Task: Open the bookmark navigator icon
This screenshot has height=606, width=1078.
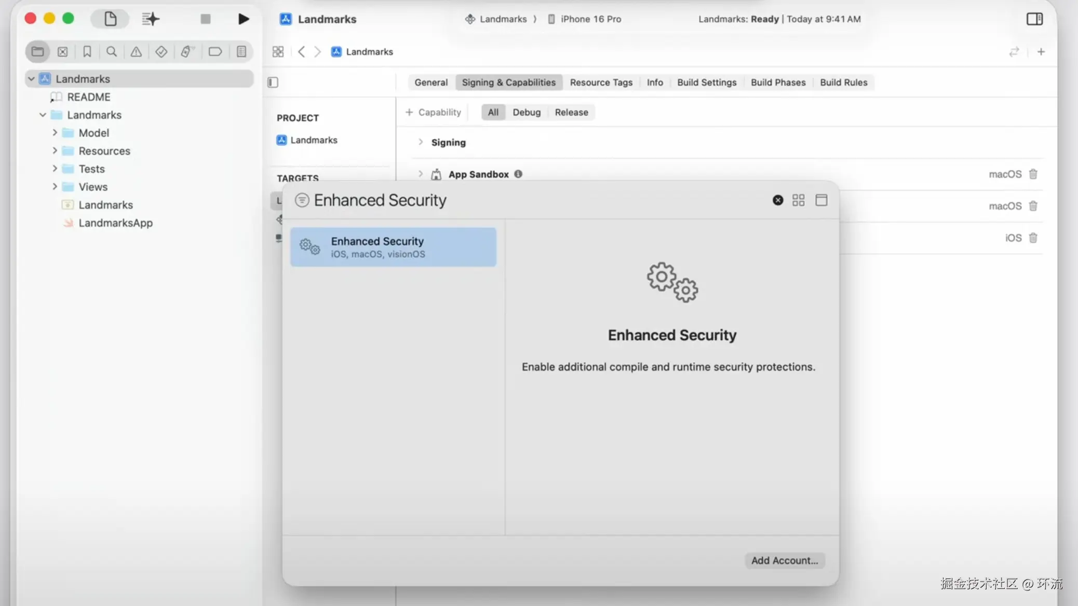Action: point(87,52)
